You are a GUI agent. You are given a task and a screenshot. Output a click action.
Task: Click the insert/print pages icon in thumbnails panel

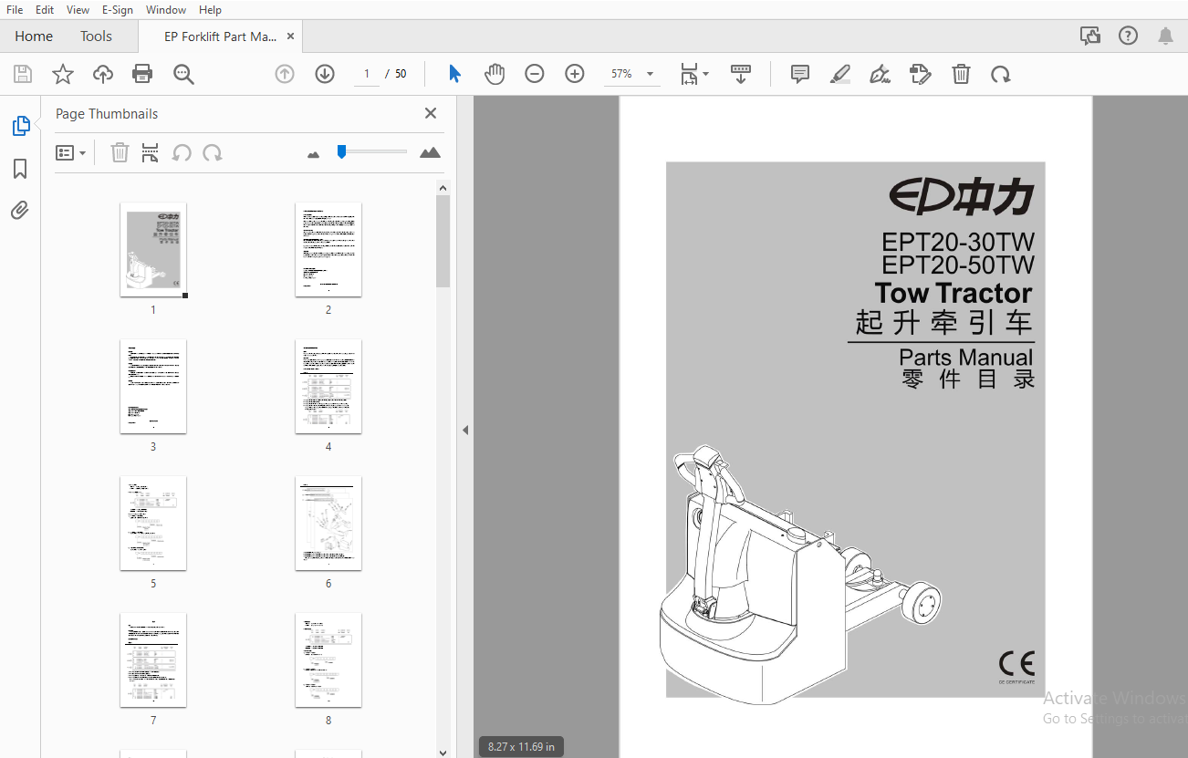pyautogui.click(x=151, y=152)
